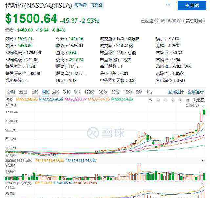Viewport: 210px width, 198px height.
Task: Add TSLA to watchlist with 自选 button
Action: pyautogui.click(x=192, y=5)
